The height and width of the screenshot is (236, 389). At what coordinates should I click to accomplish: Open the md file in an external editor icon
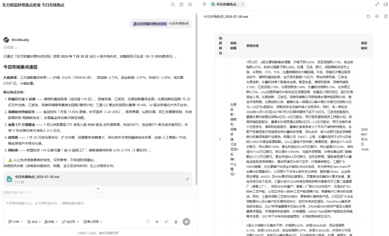pos(385,17)
